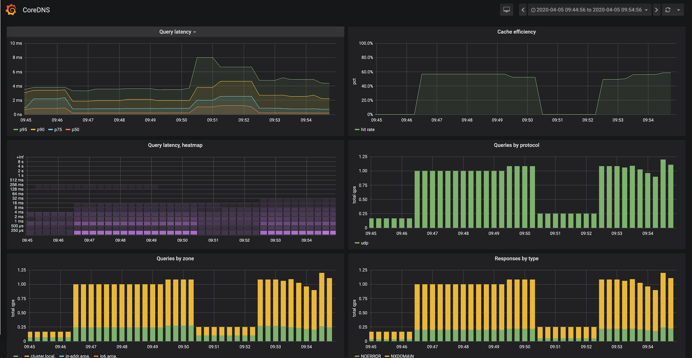Toggle the p95 series in the legend
692x358 pixels.
tap(23, 129)
